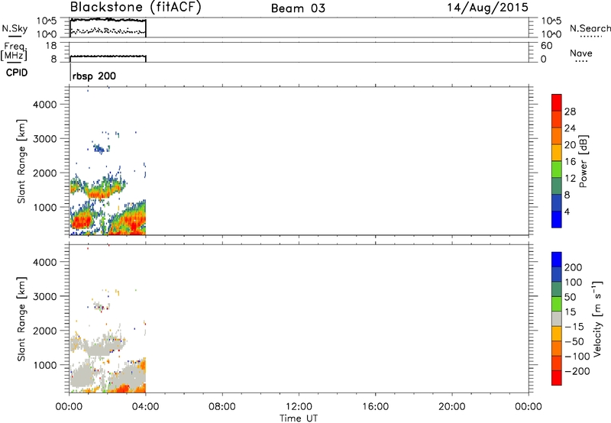This screenshot has width=611, height=423.
Task: Click the '16:00' time axis tick label
Action: 375,407
